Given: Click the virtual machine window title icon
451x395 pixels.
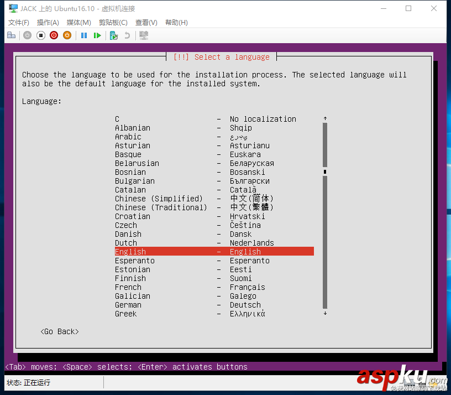Looking at the screenshot, I should [13, 9].
